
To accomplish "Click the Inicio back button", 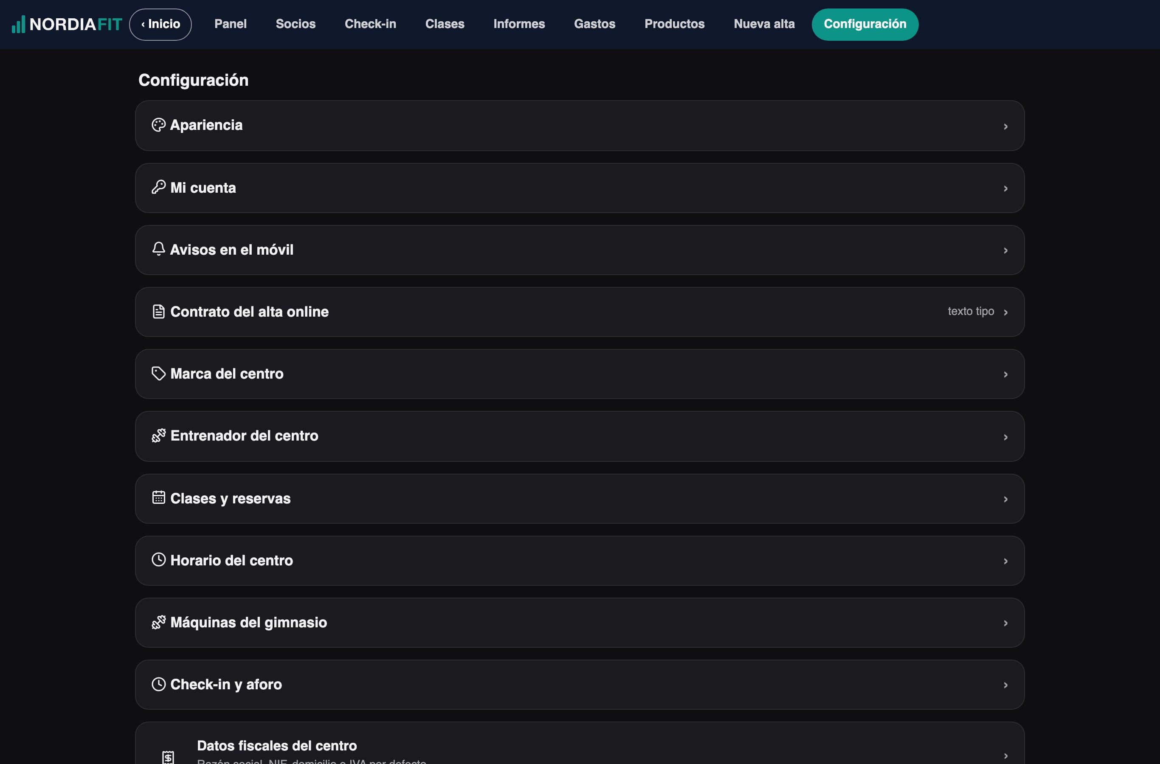I will [x=160, y=24].
